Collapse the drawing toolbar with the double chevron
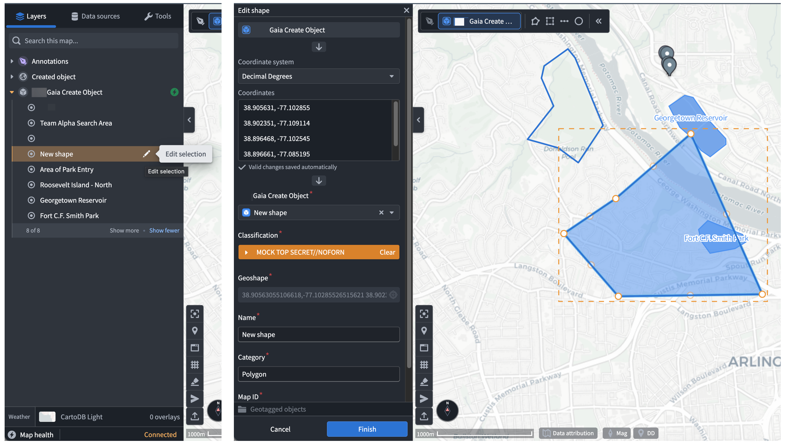The height and width of the screenshot is (445, 788). (598, 21)
